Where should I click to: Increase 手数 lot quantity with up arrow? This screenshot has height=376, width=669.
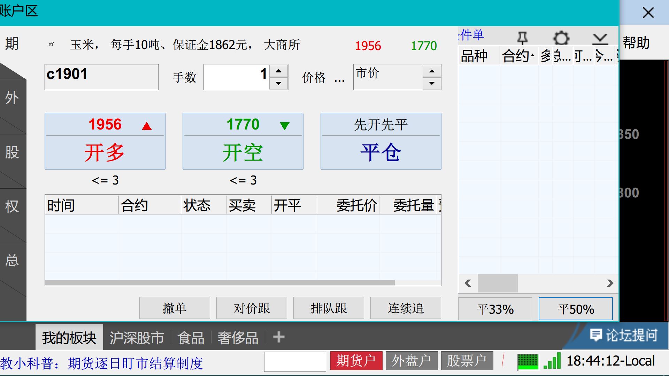pos(278,71)
